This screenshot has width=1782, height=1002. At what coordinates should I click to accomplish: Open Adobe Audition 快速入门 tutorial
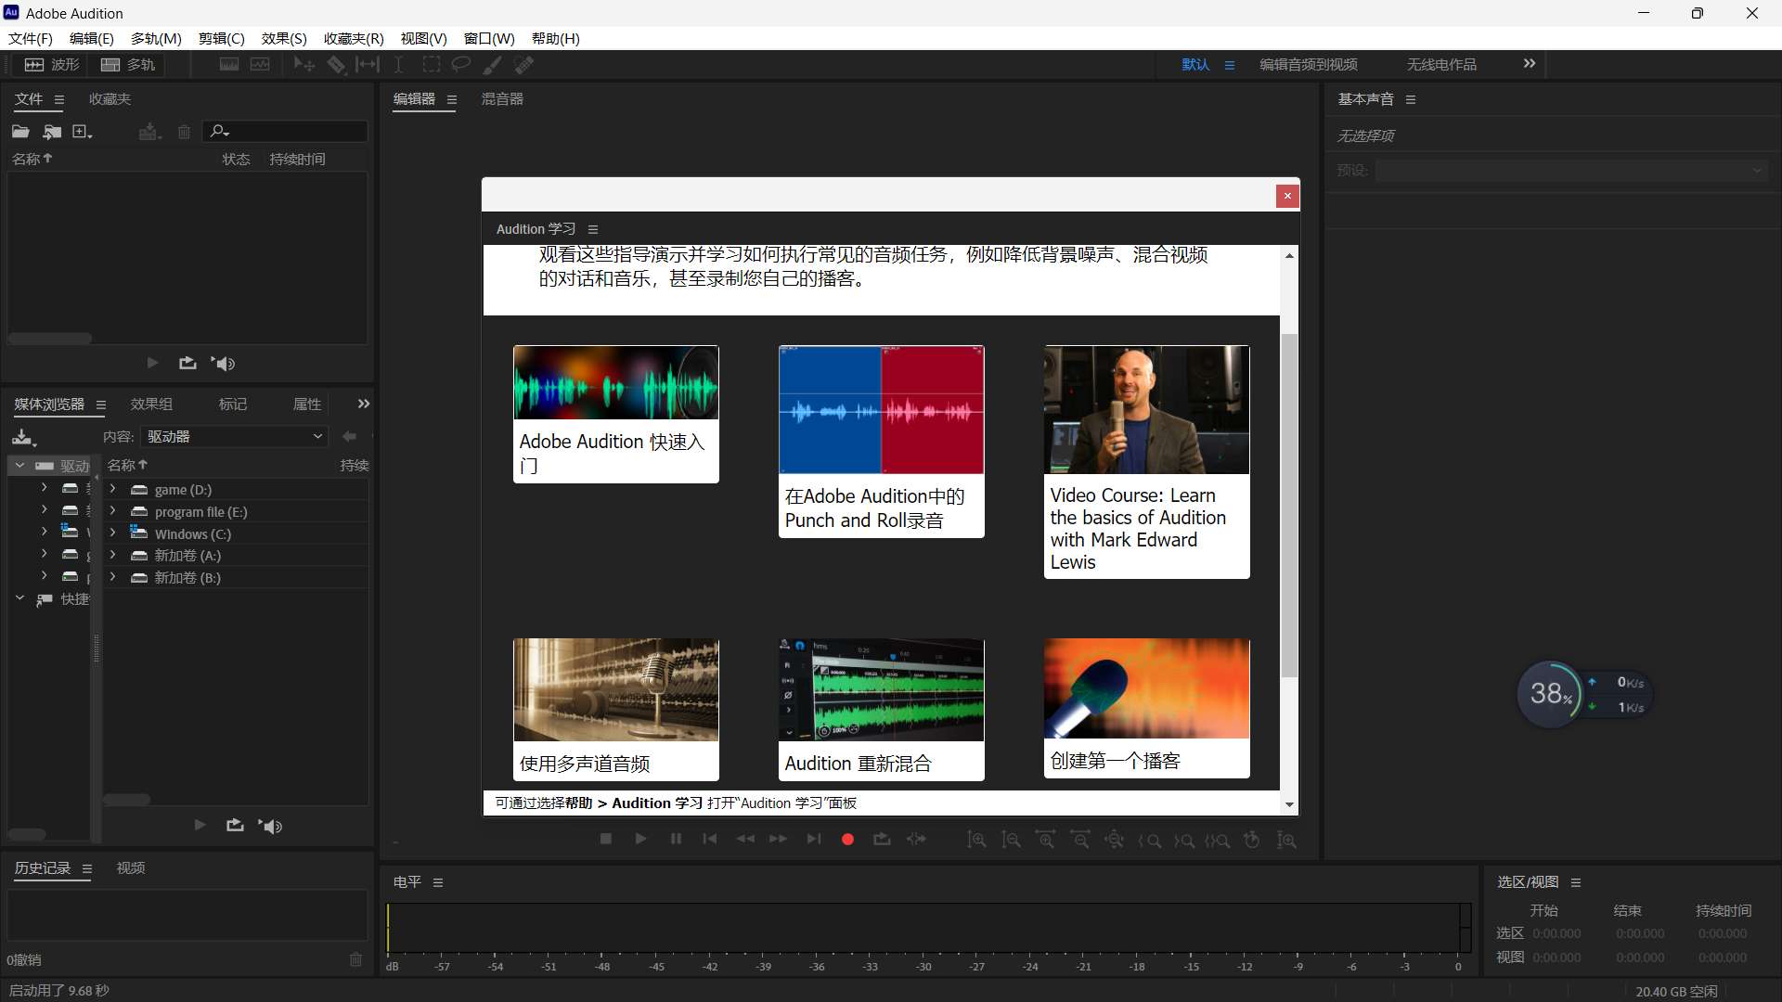point(616,414)
